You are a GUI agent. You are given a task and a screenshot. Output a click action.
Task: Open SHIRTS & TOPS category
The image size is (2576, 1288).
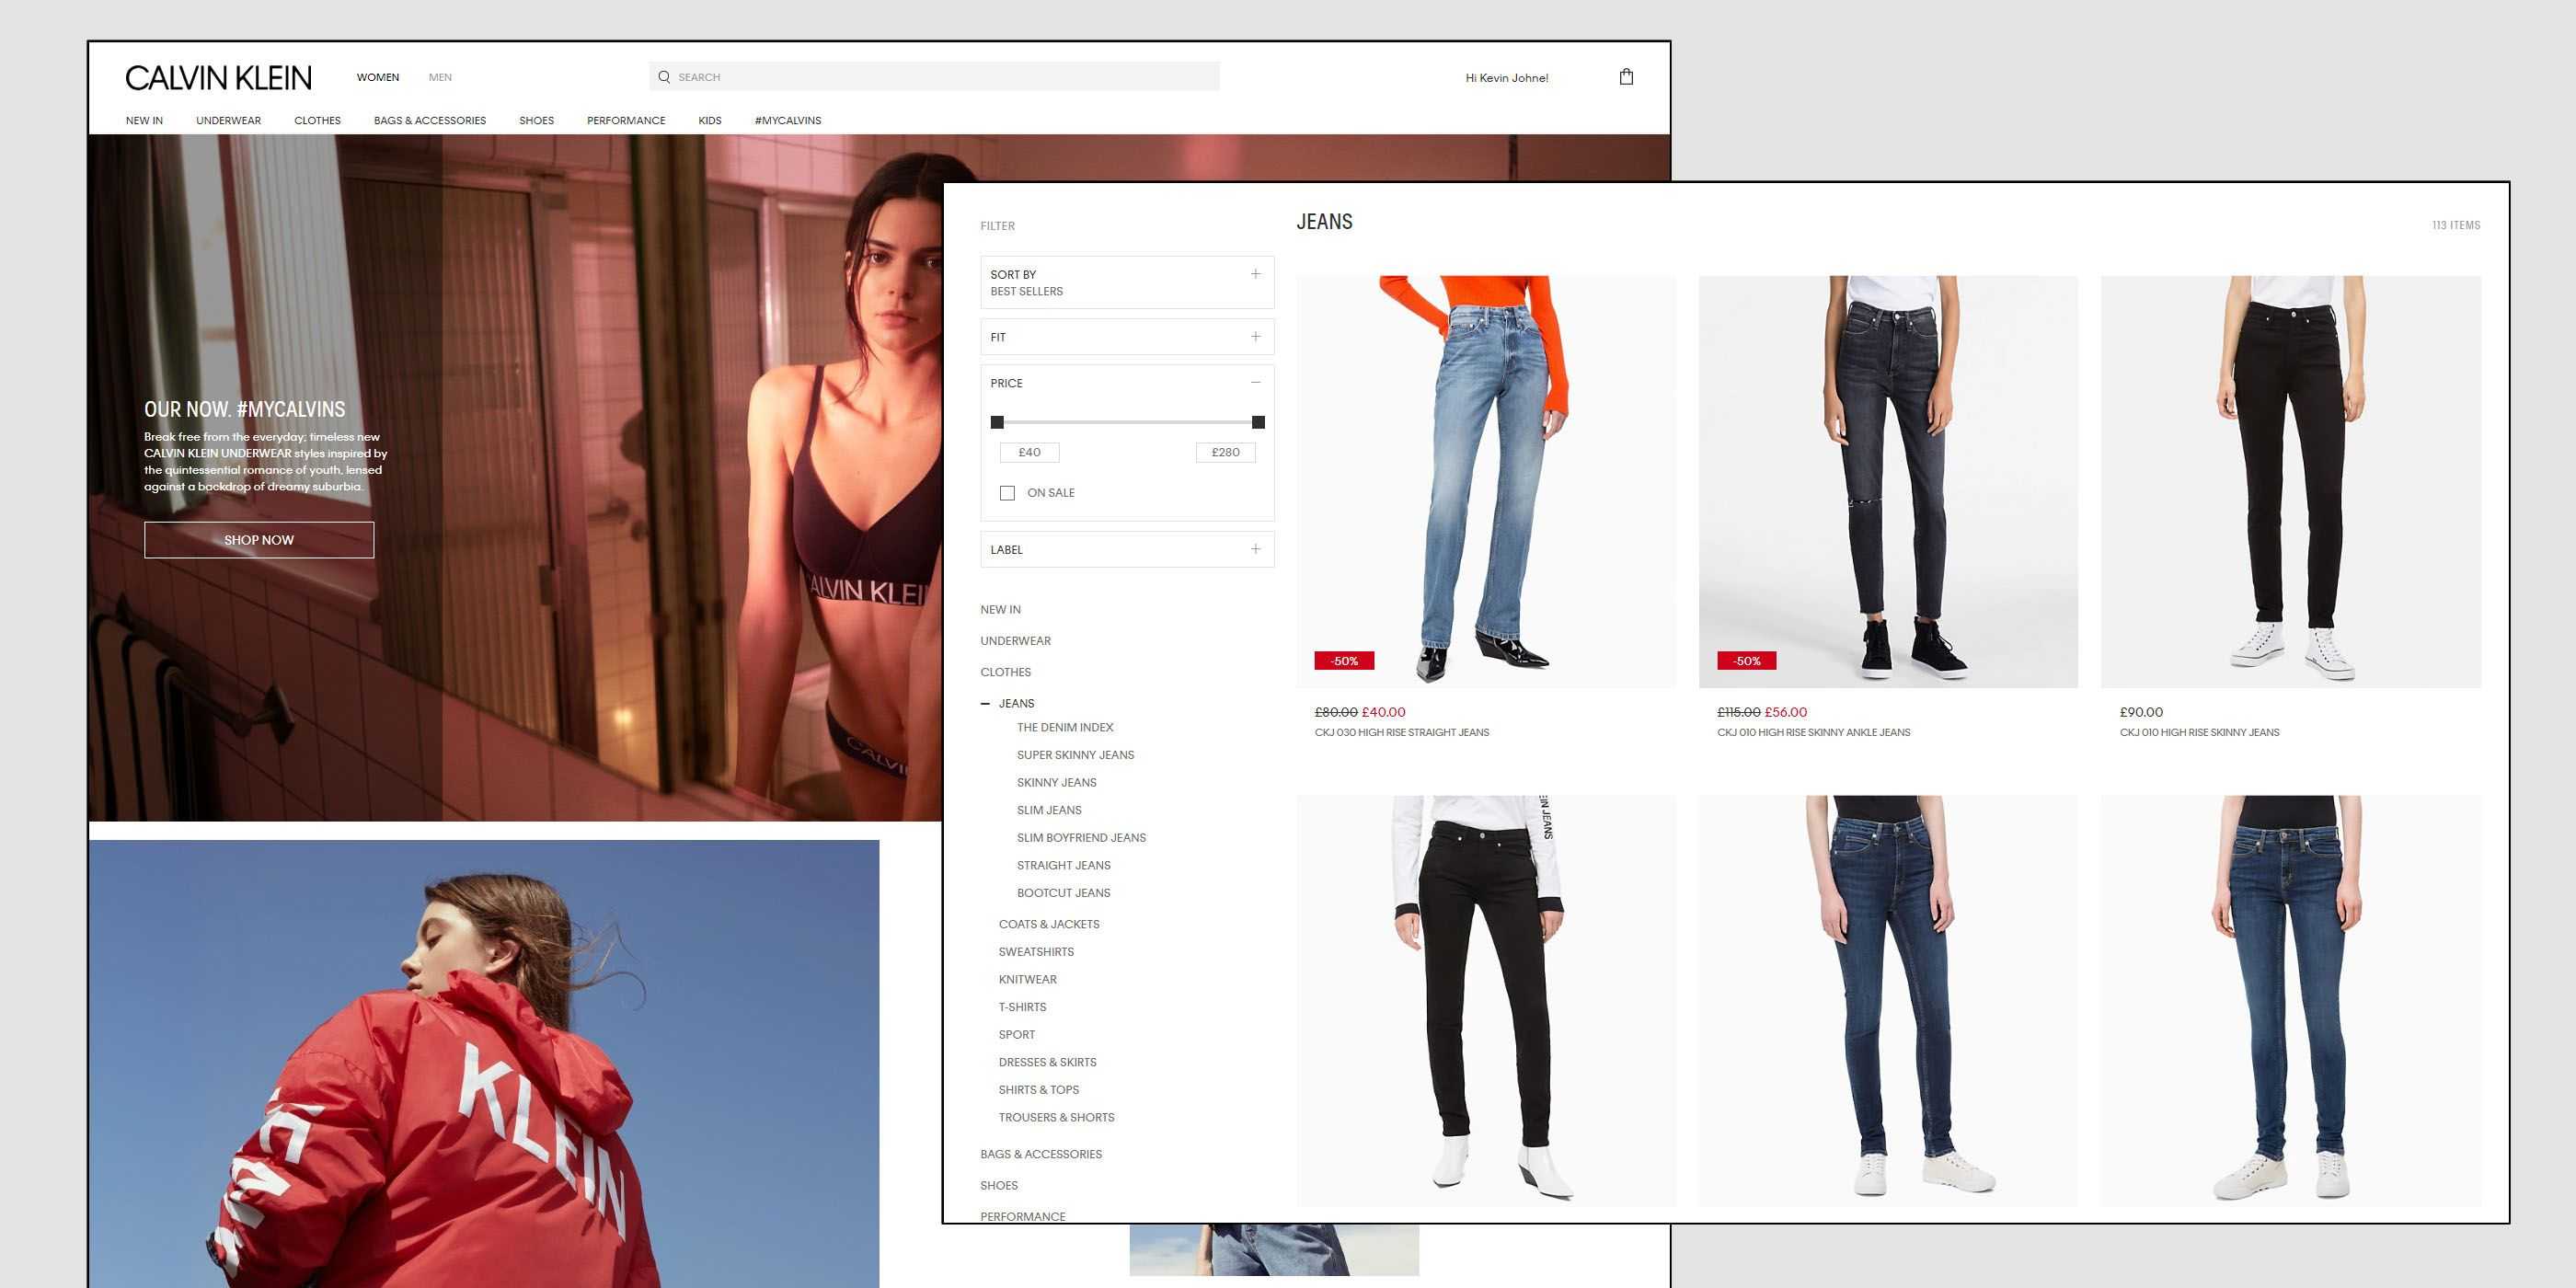(1038, 1090)
